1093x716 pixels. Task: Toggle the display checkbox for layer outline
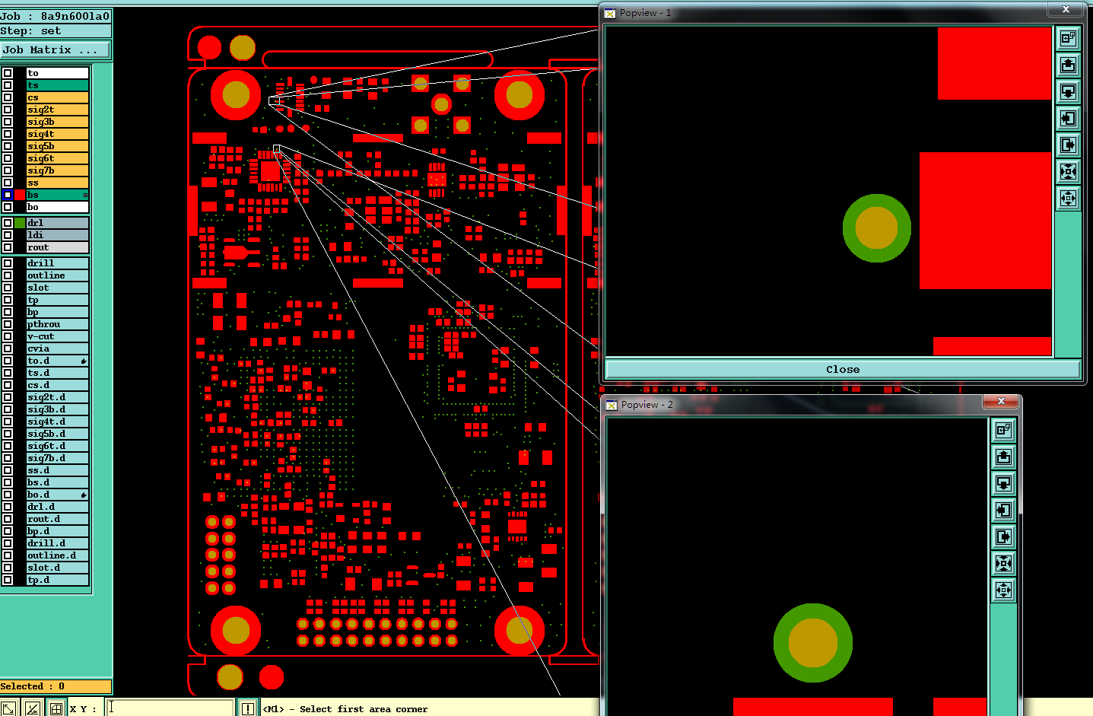[x=8, y=275]
